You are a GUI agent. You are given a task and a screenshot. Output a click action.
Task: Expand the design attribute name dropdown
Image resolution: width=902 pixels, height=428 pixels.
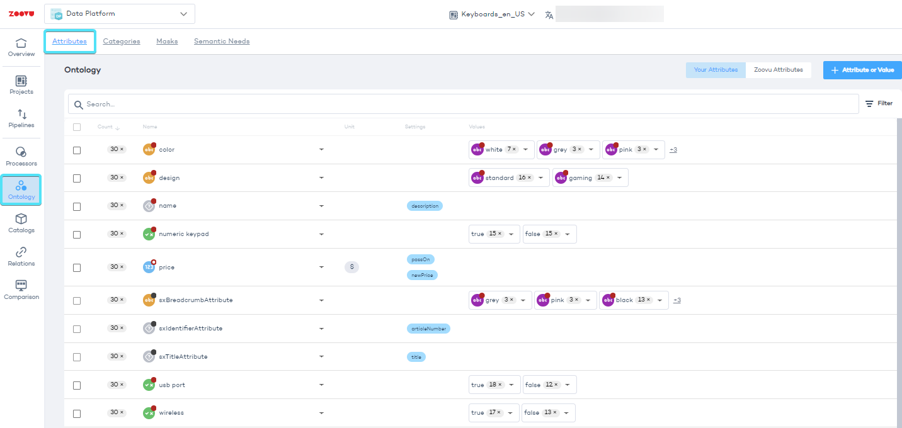tap(321, 178)
